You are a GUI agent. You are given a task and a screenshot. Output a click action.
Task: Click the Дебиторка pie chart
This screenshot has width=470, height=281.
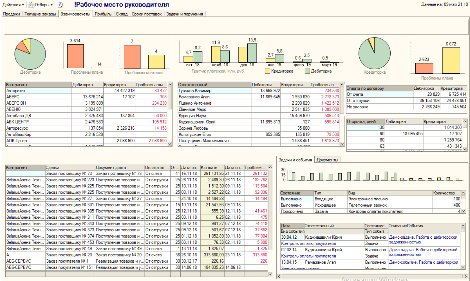(30, 54)
